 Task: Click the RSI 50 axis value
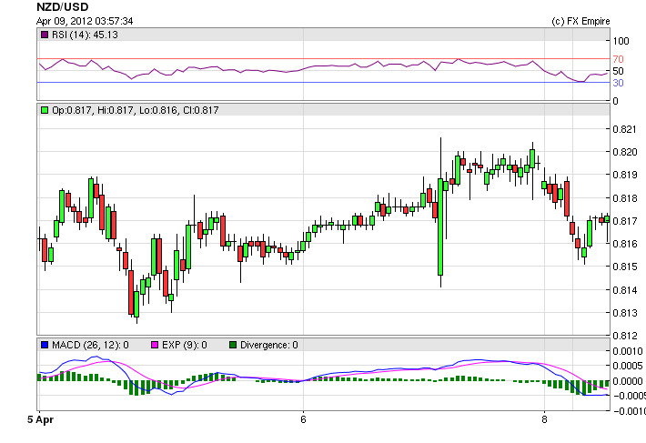point(618,71)
